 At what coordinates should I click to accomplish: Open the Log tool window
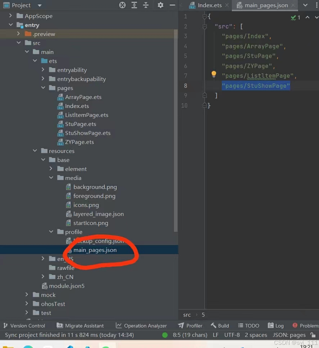[276, 326]
